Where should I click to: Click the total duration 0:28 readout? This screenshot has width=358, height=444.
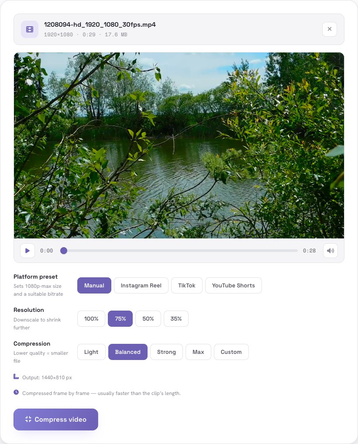[x=309, y=251]
